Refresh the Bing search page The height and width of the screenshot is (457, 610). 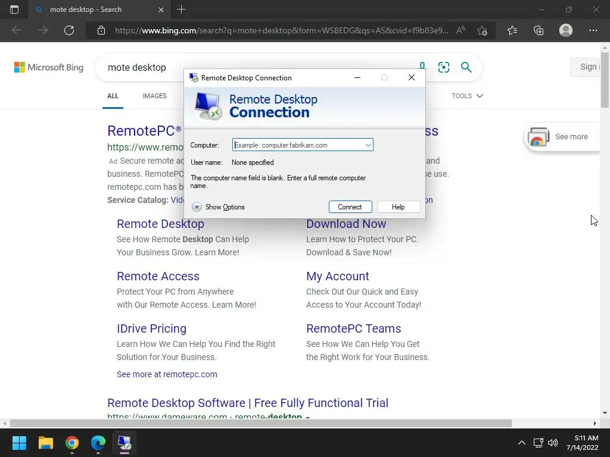pos(69,30)
